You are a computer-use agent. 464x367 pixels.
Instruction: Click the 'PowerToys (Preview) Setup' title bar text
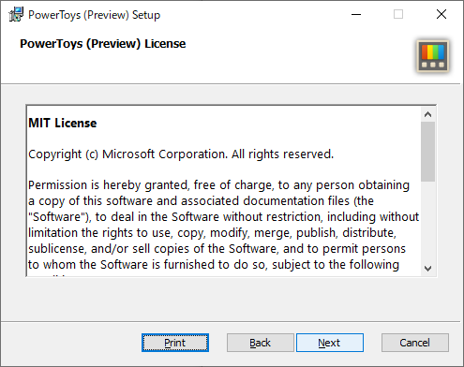click(94, 15)
